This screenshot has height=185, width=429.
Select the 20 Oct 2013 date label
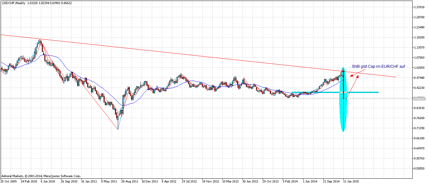[x=271, y=182]
